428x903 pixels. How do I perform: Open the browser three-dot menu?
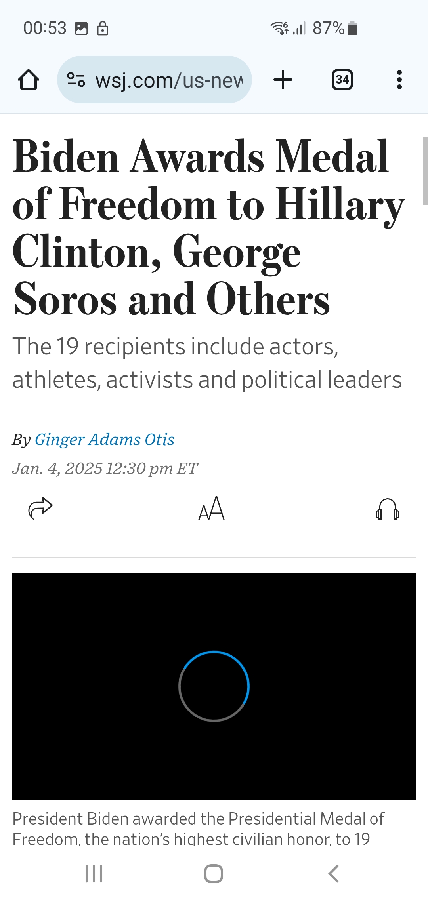click(x=399, y=80)
